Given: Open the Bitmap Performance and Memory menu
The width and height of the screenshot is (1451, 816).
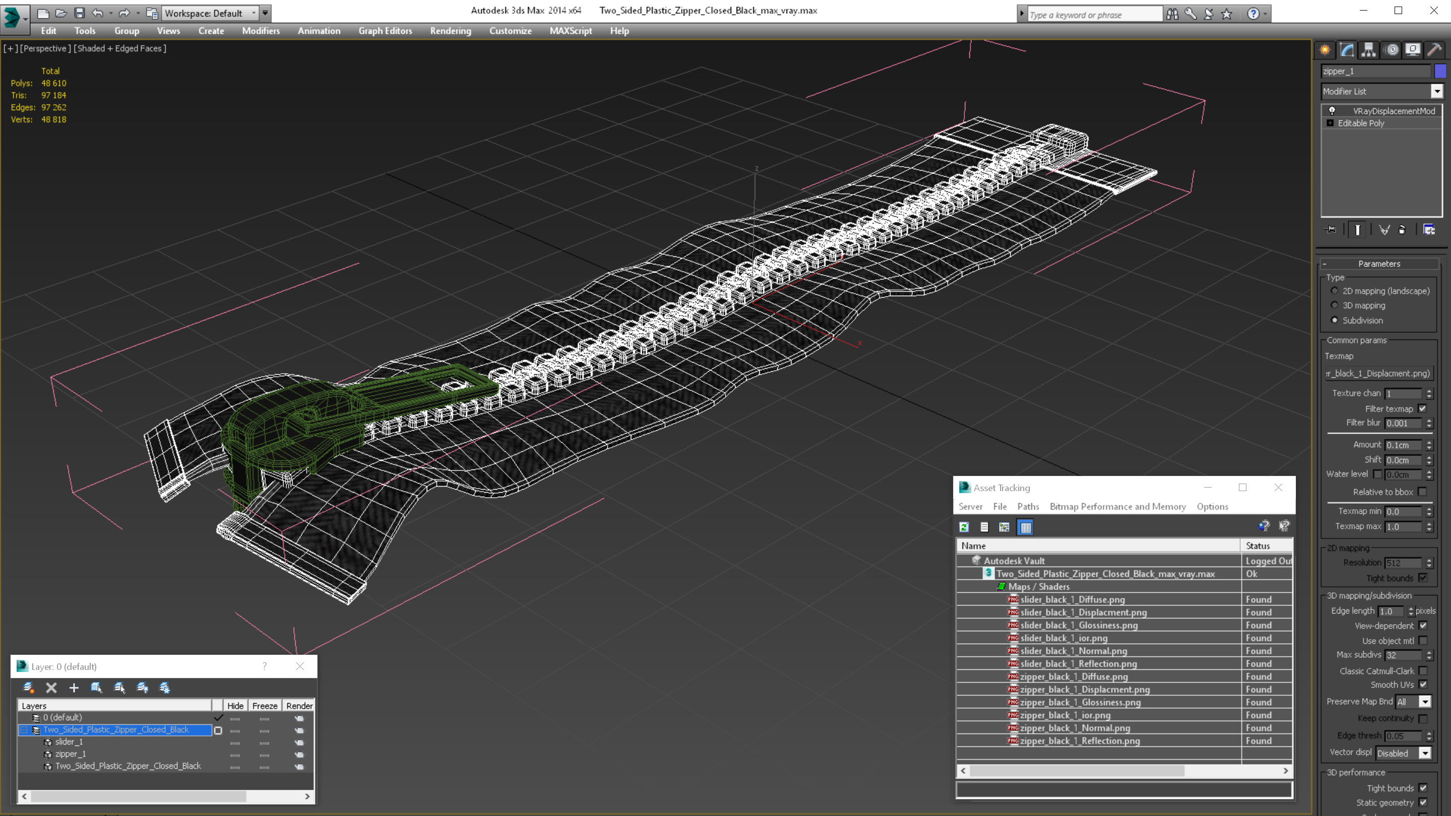Looking at the screenshot, I should point(1117,506).
